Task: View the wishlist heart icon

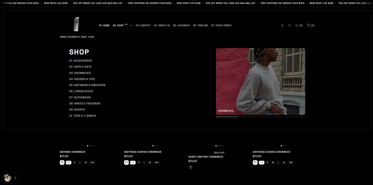Action: (x=297, y=25)
